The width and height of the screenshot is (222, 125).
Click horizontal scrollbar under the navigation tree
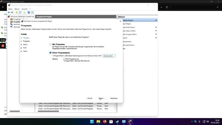(15, 111)
